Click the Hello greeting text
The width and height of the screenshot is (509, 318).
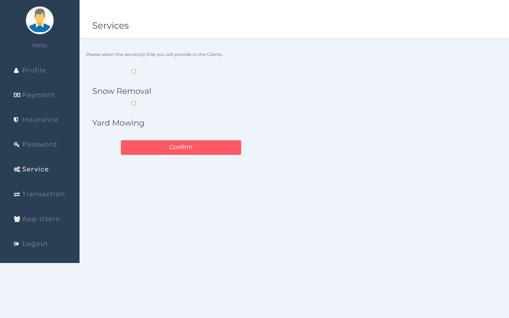pyautogui.click(x=40, y=45)
